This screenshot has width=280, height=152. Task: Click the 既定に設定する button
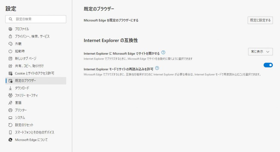pyautogui.click(x=260, y=20)
